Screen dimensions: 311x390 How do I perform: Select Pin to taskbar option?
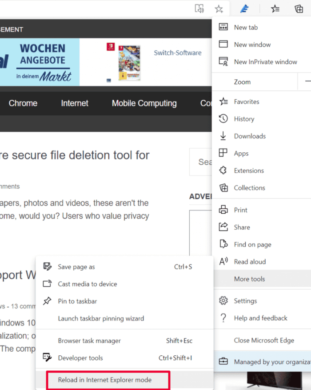point(77,301)
